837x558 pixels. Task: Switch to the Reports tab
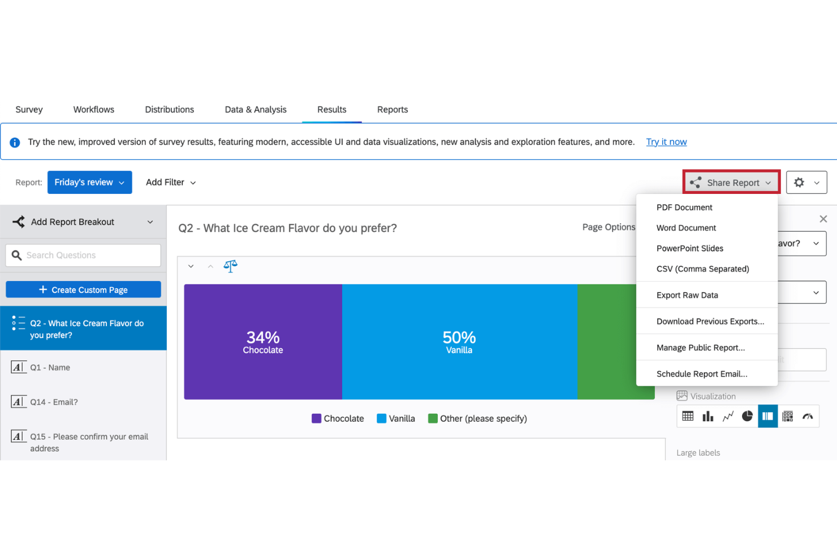392,110
